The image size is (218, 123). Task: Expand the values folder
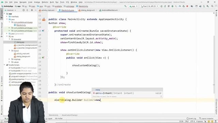[x=10, y=62]
